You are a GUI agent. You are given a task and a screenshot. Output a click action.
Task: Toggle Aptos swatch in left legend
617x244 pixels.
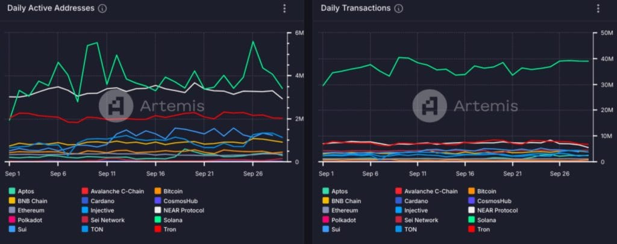tap(11, 191)
